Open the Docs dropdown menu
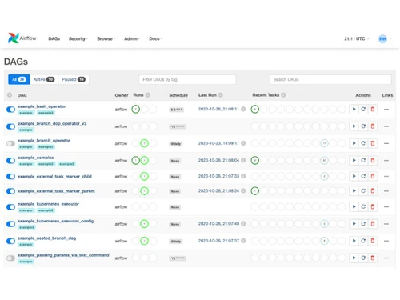 click(x=155, y=38)
